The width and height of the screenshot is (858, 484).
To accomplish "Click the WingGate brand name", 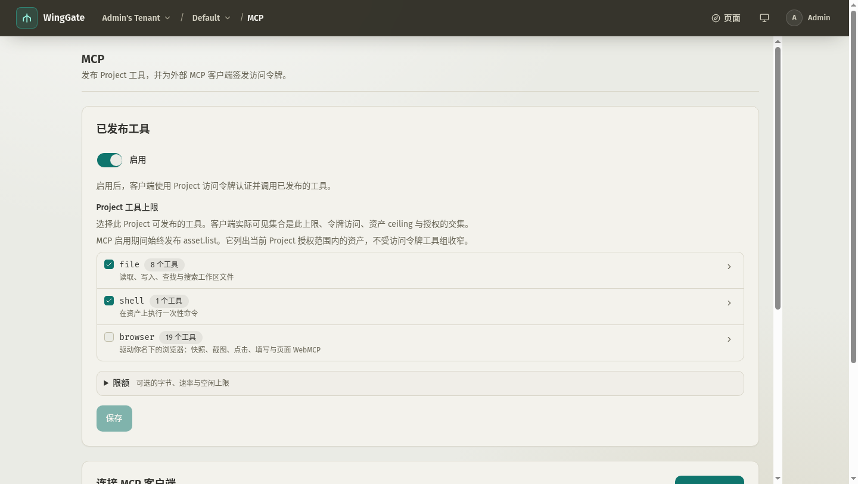I will pos(64,18).
